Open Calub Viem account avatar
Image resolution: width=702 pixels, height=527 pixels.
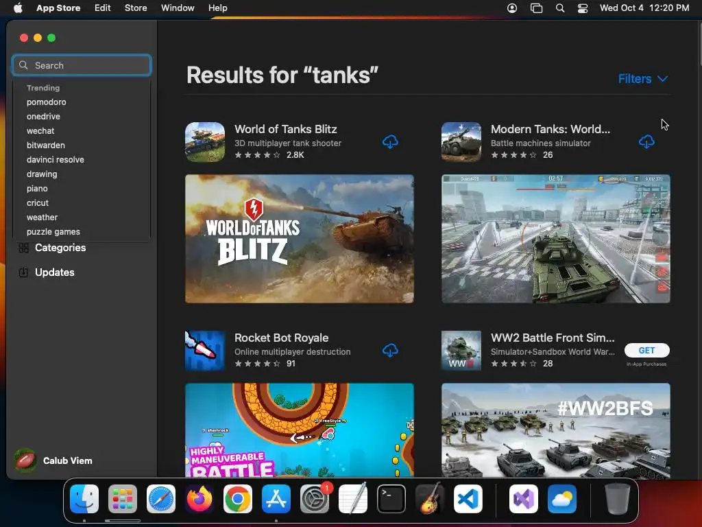pyautogui.click(x=25, y=460)
